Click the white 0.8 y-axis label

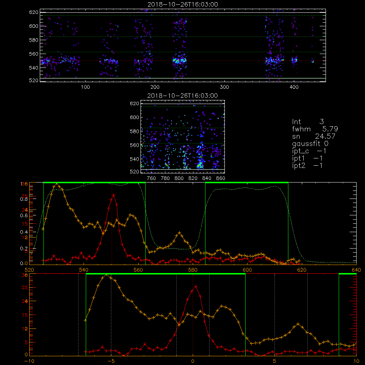pos(24,199)
